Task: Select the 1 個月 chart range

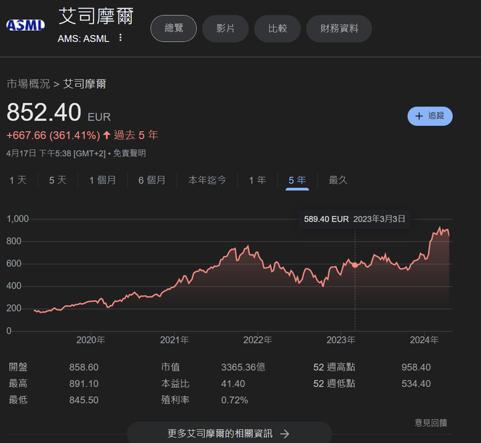Action: click(x=102, y=180)
